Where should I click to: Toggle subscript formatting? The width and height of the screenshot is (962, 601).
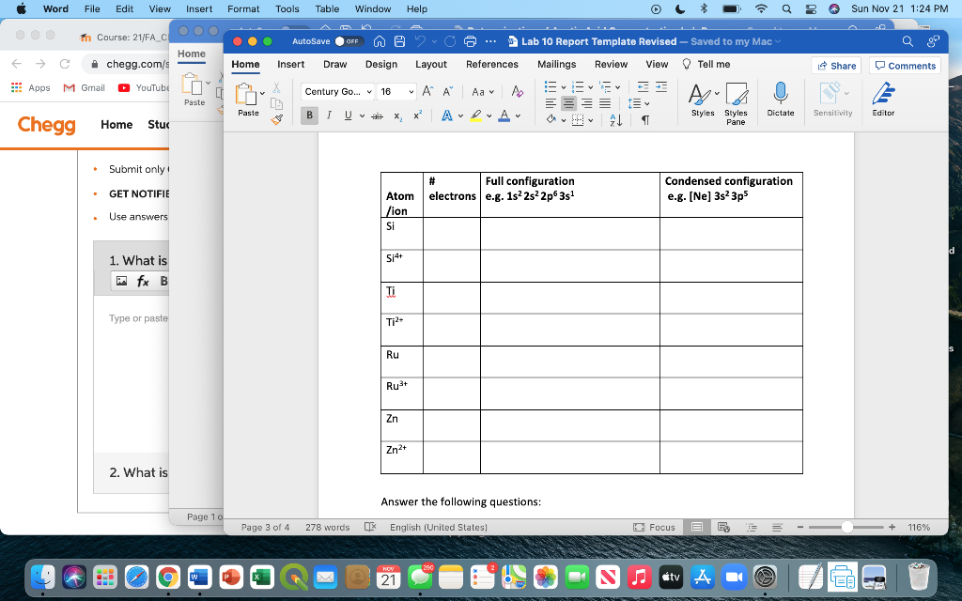(x=397, y=115)
